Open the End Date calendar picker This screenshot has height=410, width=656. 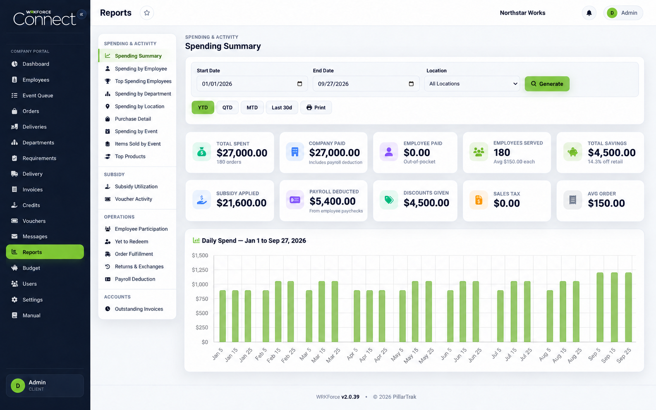[x=411, y=84]
